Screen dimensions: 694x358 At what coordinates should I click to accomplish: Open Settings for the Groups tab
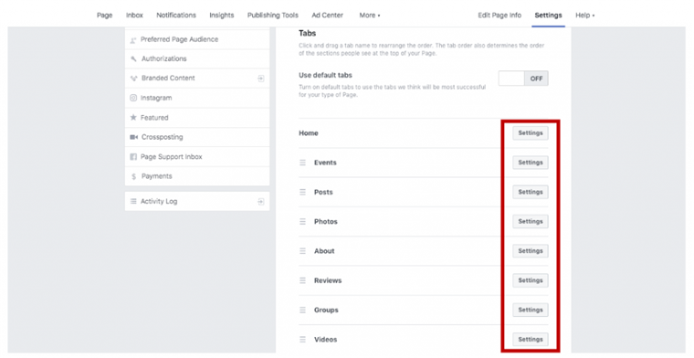531,311
